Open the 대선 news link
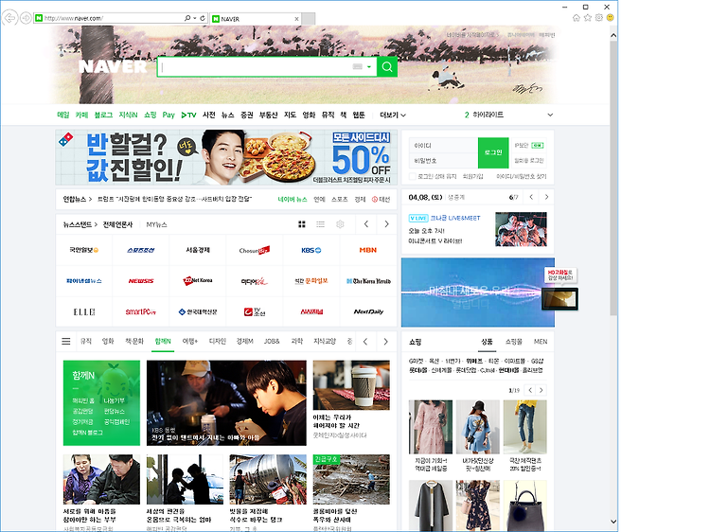 (381, 199)
